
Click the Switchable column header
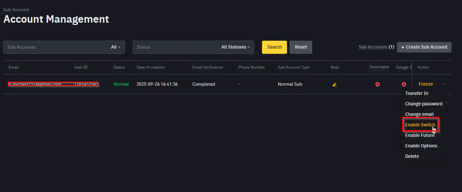click(379, 67)
